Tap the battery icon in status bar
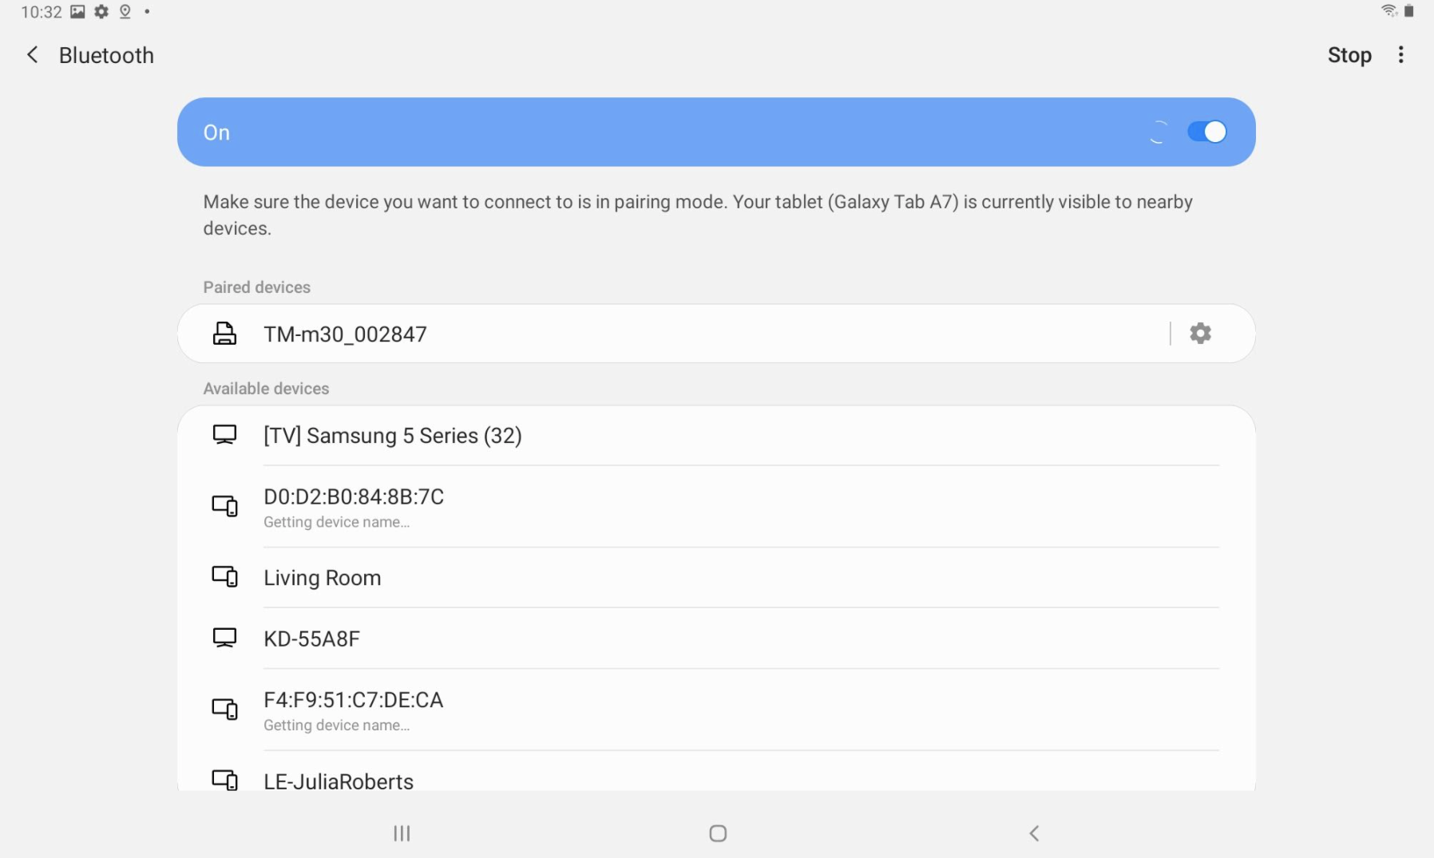Image resolution: width=1434 pixels, height=858 pixels. point(1409,11)
